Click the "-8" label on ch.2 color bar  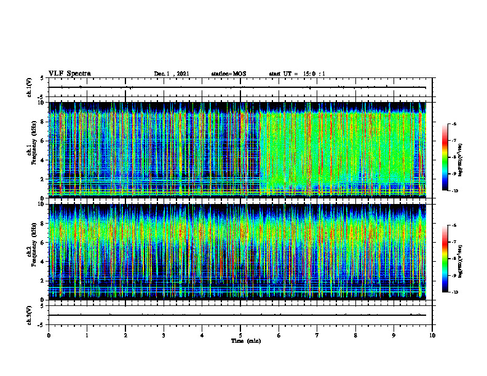pyautogui.click(x=454, y=259)
